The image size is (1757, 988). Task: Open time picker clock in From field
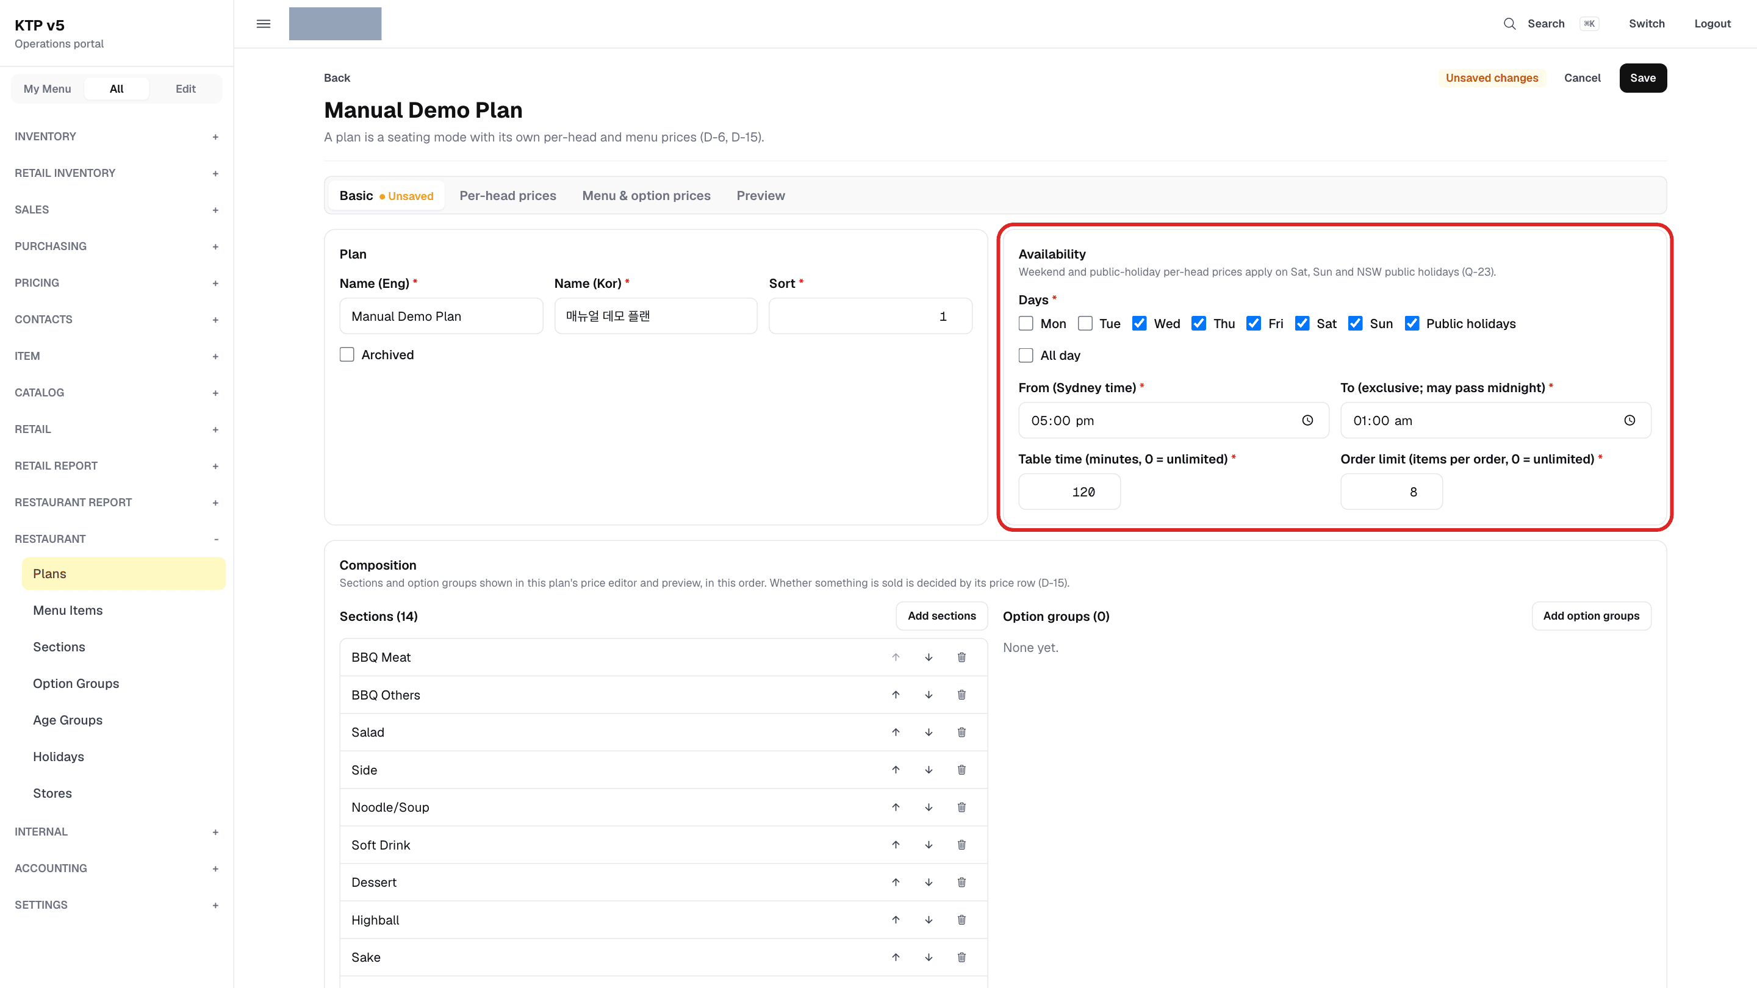point(1307,420)
